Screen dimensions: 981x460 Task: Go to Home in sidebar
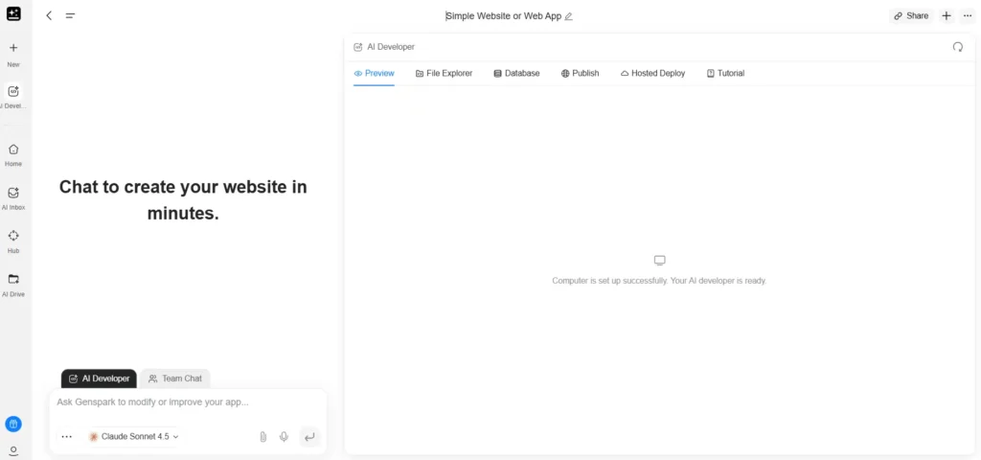tap(13, 154)
